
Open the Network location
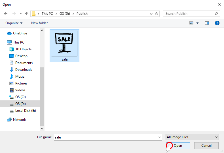(19, 120)
